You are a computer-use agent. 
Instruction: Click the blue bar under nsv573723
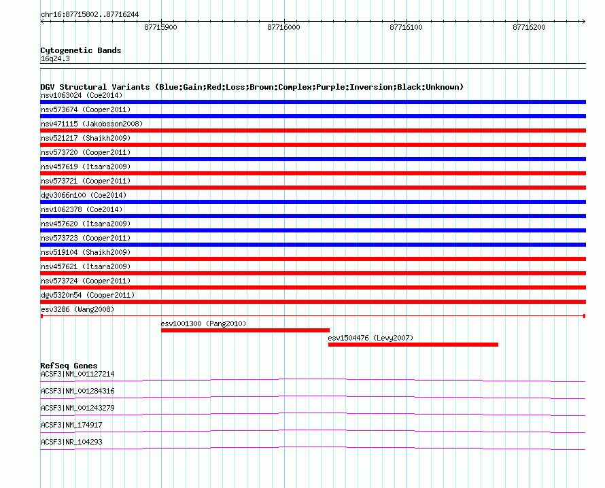click(x=313, y=245)
